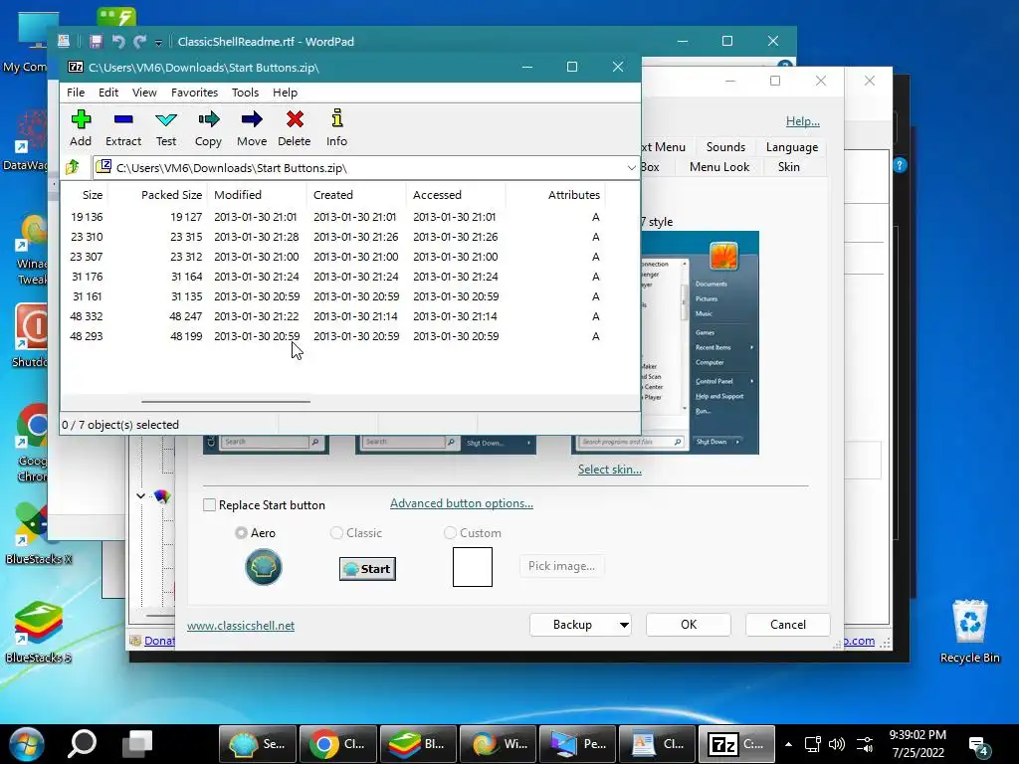Viewport: 1019px width, 764px height.
Task: Click the Copy toolbar icon in 7-Zip
Action: (x=208, y=128)
